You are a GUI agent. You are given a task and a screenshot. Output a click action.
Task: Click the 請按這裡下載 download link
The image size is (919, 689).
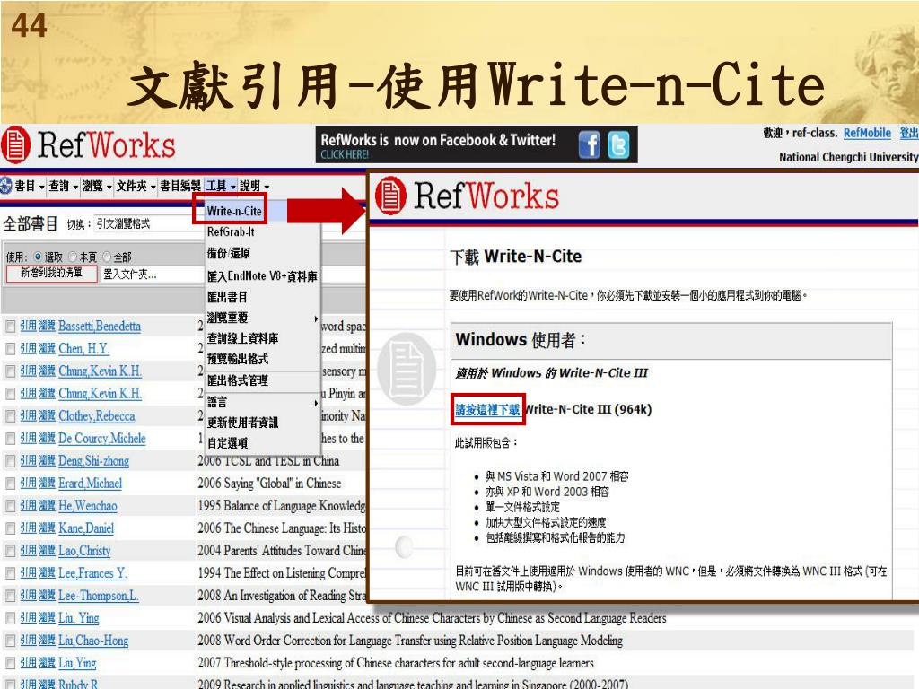[x=487, y=409]
